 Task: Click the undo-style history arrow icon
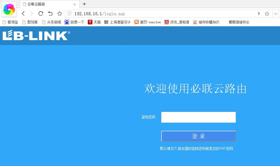point(50,13)
